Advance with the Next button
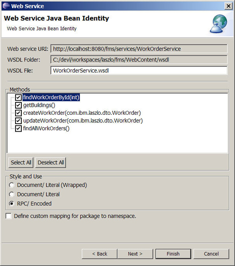 [x=135, y=254]
